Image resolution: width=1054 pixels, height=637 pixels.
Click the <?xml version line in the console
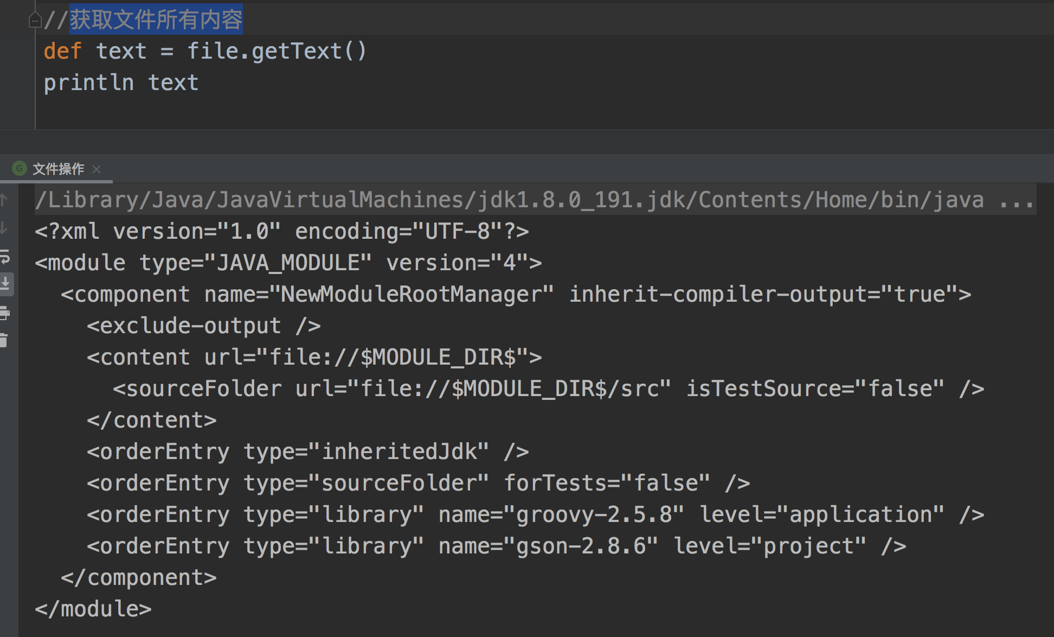tap(281, 232)
